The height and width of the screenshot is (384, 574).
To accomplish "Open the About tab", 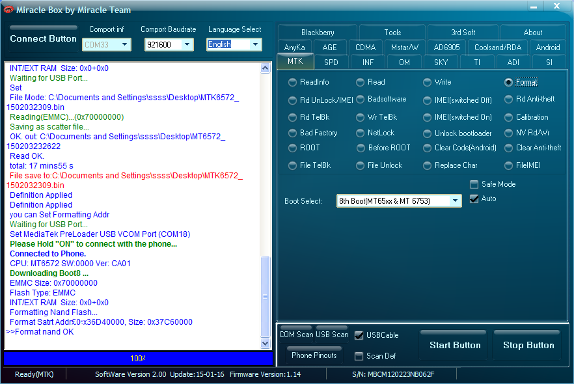I will (x=532, y=33).
